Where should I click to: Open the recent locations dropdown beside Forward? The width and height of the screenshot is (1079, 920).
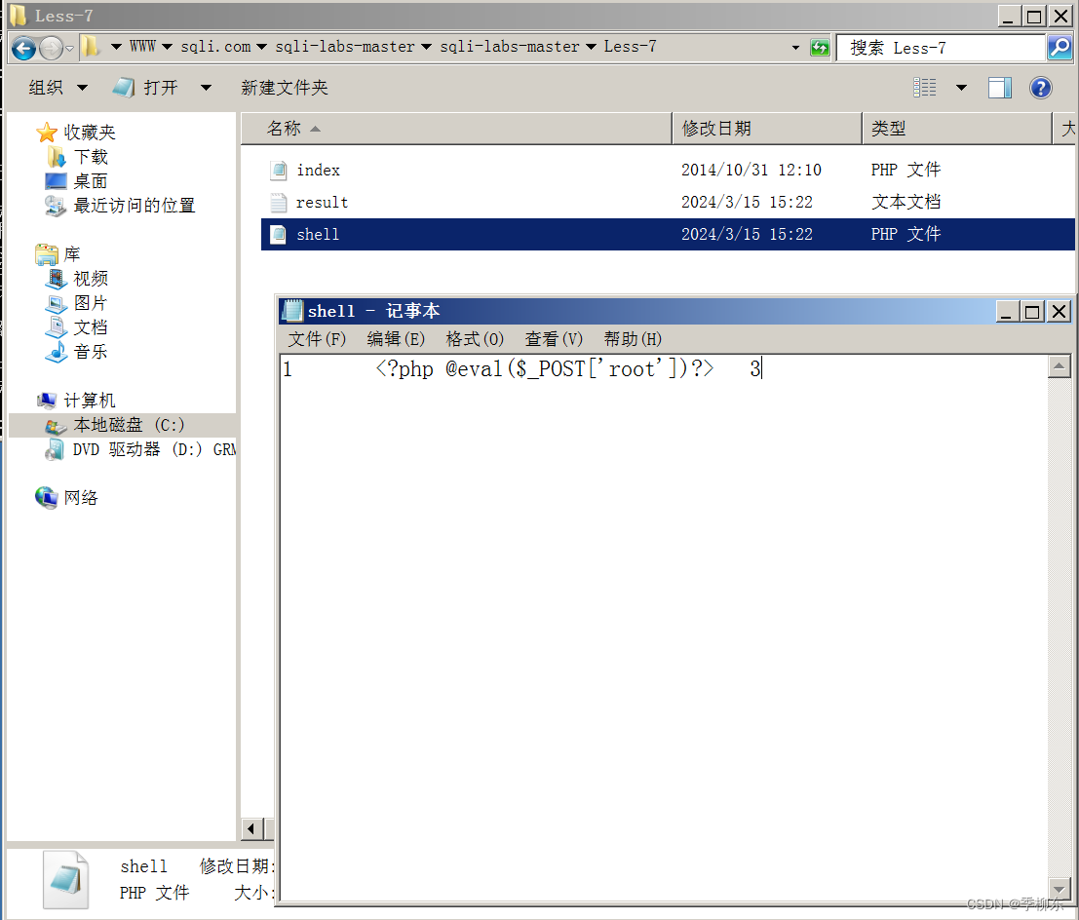tap(69, 48)
